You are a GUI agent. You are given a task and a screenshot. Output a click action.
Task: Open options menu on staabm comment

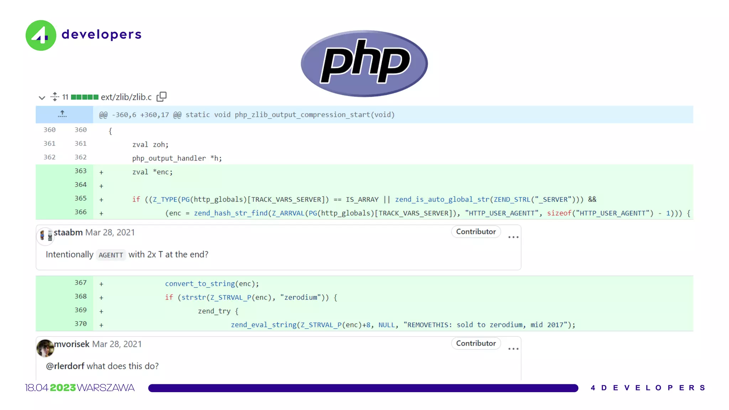click(513, 237)
